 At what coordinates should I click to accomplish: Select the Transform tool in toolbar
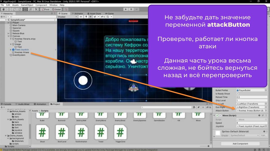(x=31, y=9)
